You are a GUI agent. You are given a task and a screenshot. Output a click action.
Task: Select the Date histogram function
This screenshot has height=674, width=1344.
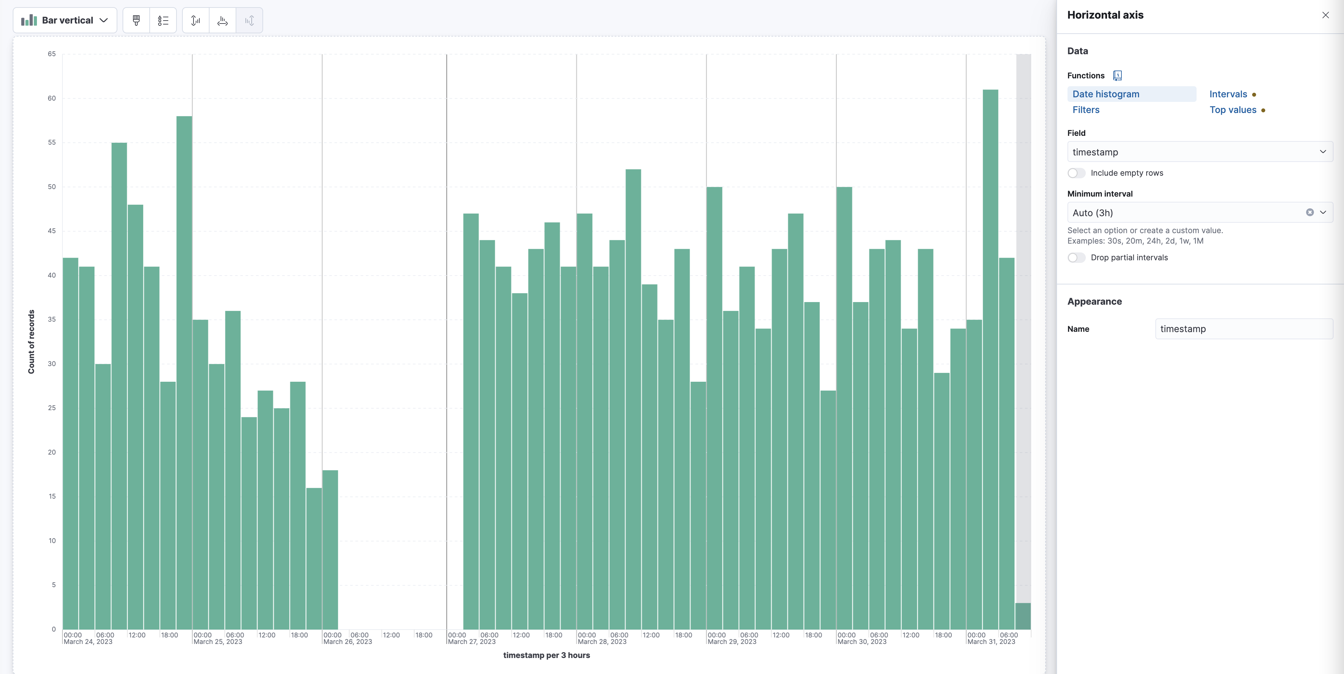click(1106, 94)
